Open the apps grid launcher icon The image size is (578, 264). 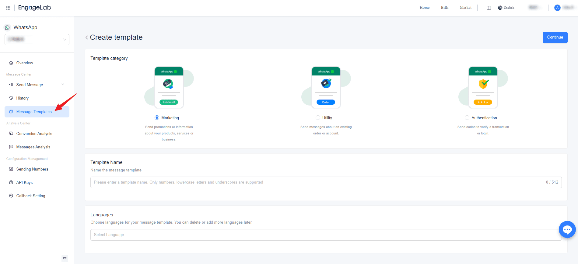[8, 8]
